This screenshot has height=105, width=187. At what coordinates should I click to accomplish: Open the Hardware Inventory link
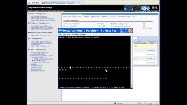[x=38, y=71]
